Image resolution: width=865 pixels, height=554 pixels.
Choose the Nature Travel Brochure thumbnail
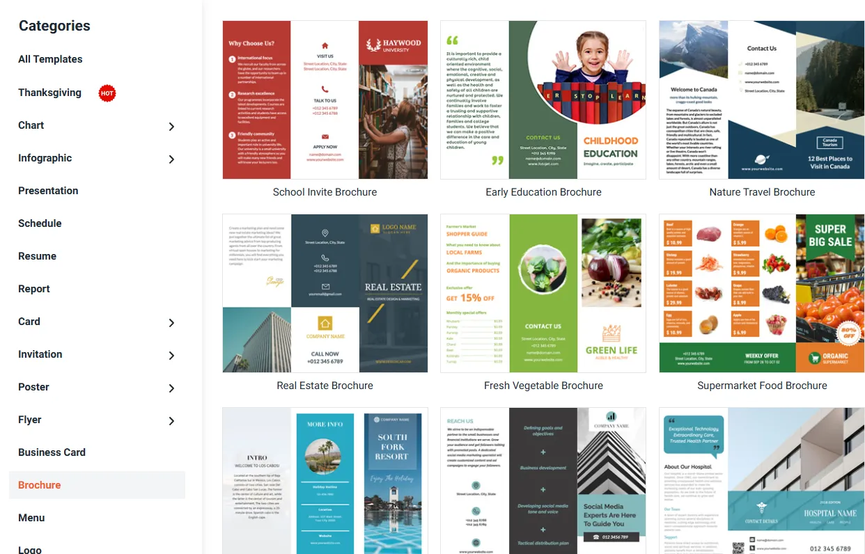point(761,100)
